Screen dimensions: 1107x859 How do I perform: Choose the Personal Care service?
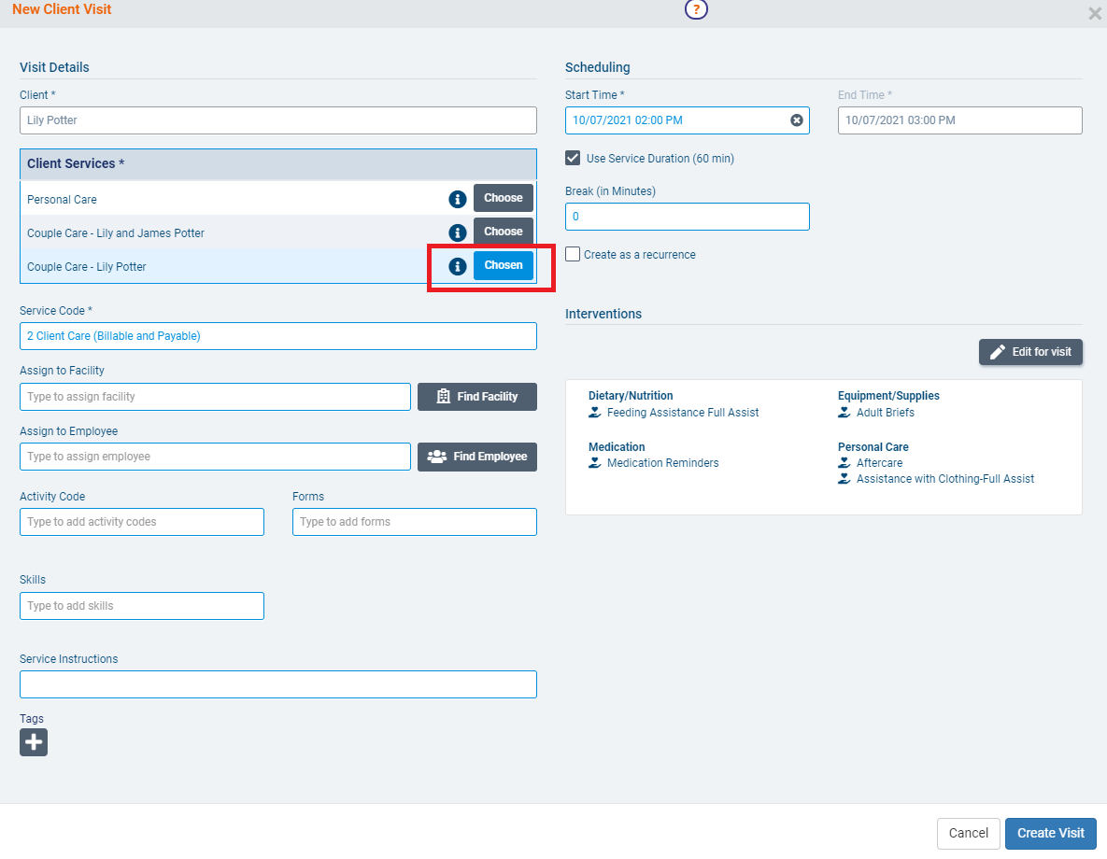point(503,198)
